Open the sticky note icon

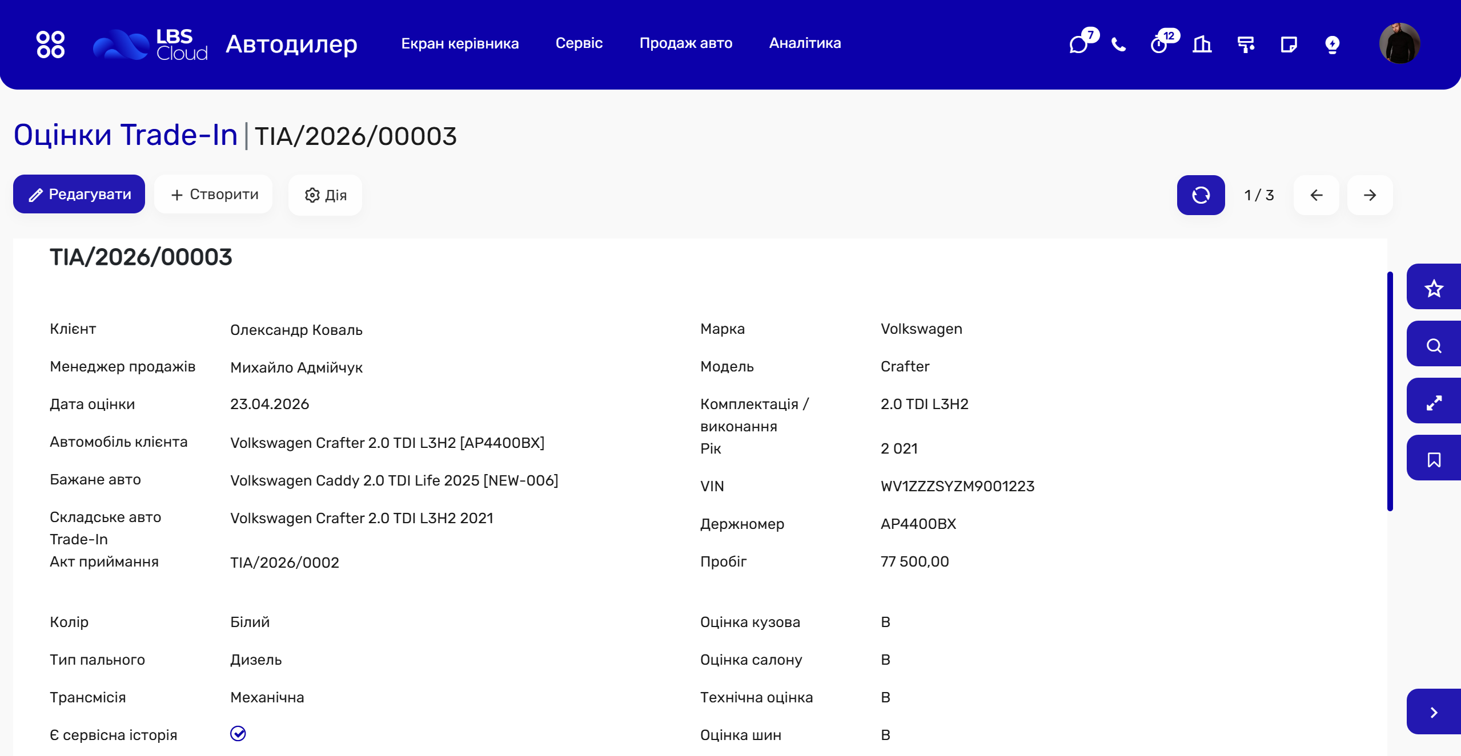click(1289, 44)
